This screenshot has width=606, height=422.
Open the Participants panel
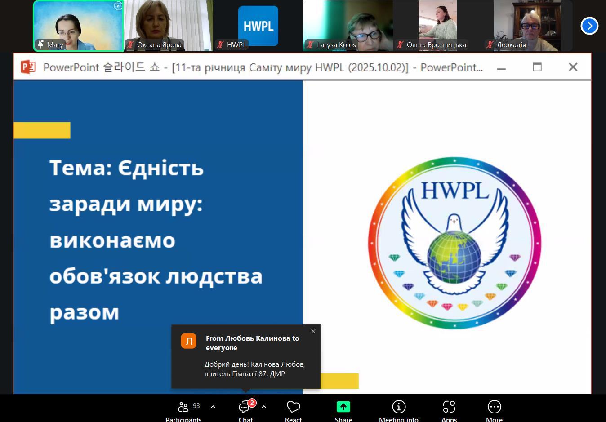click(183, 410)
